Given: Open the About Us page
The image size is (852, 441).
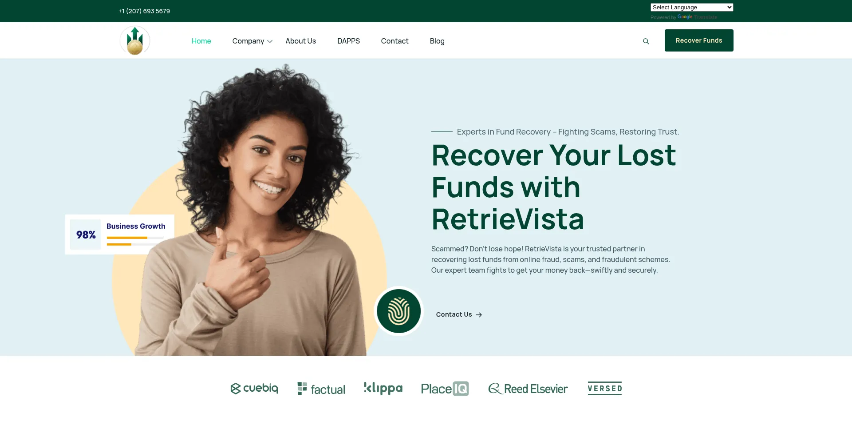Looking at the screenshot, I should pyautogui.click(x=300, y=41).
